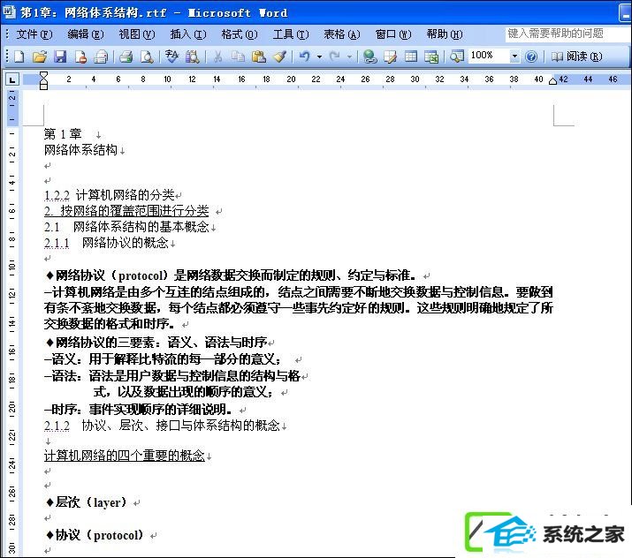Click the Redo arrow icon
632x558 pixels.
coord(334,57)
